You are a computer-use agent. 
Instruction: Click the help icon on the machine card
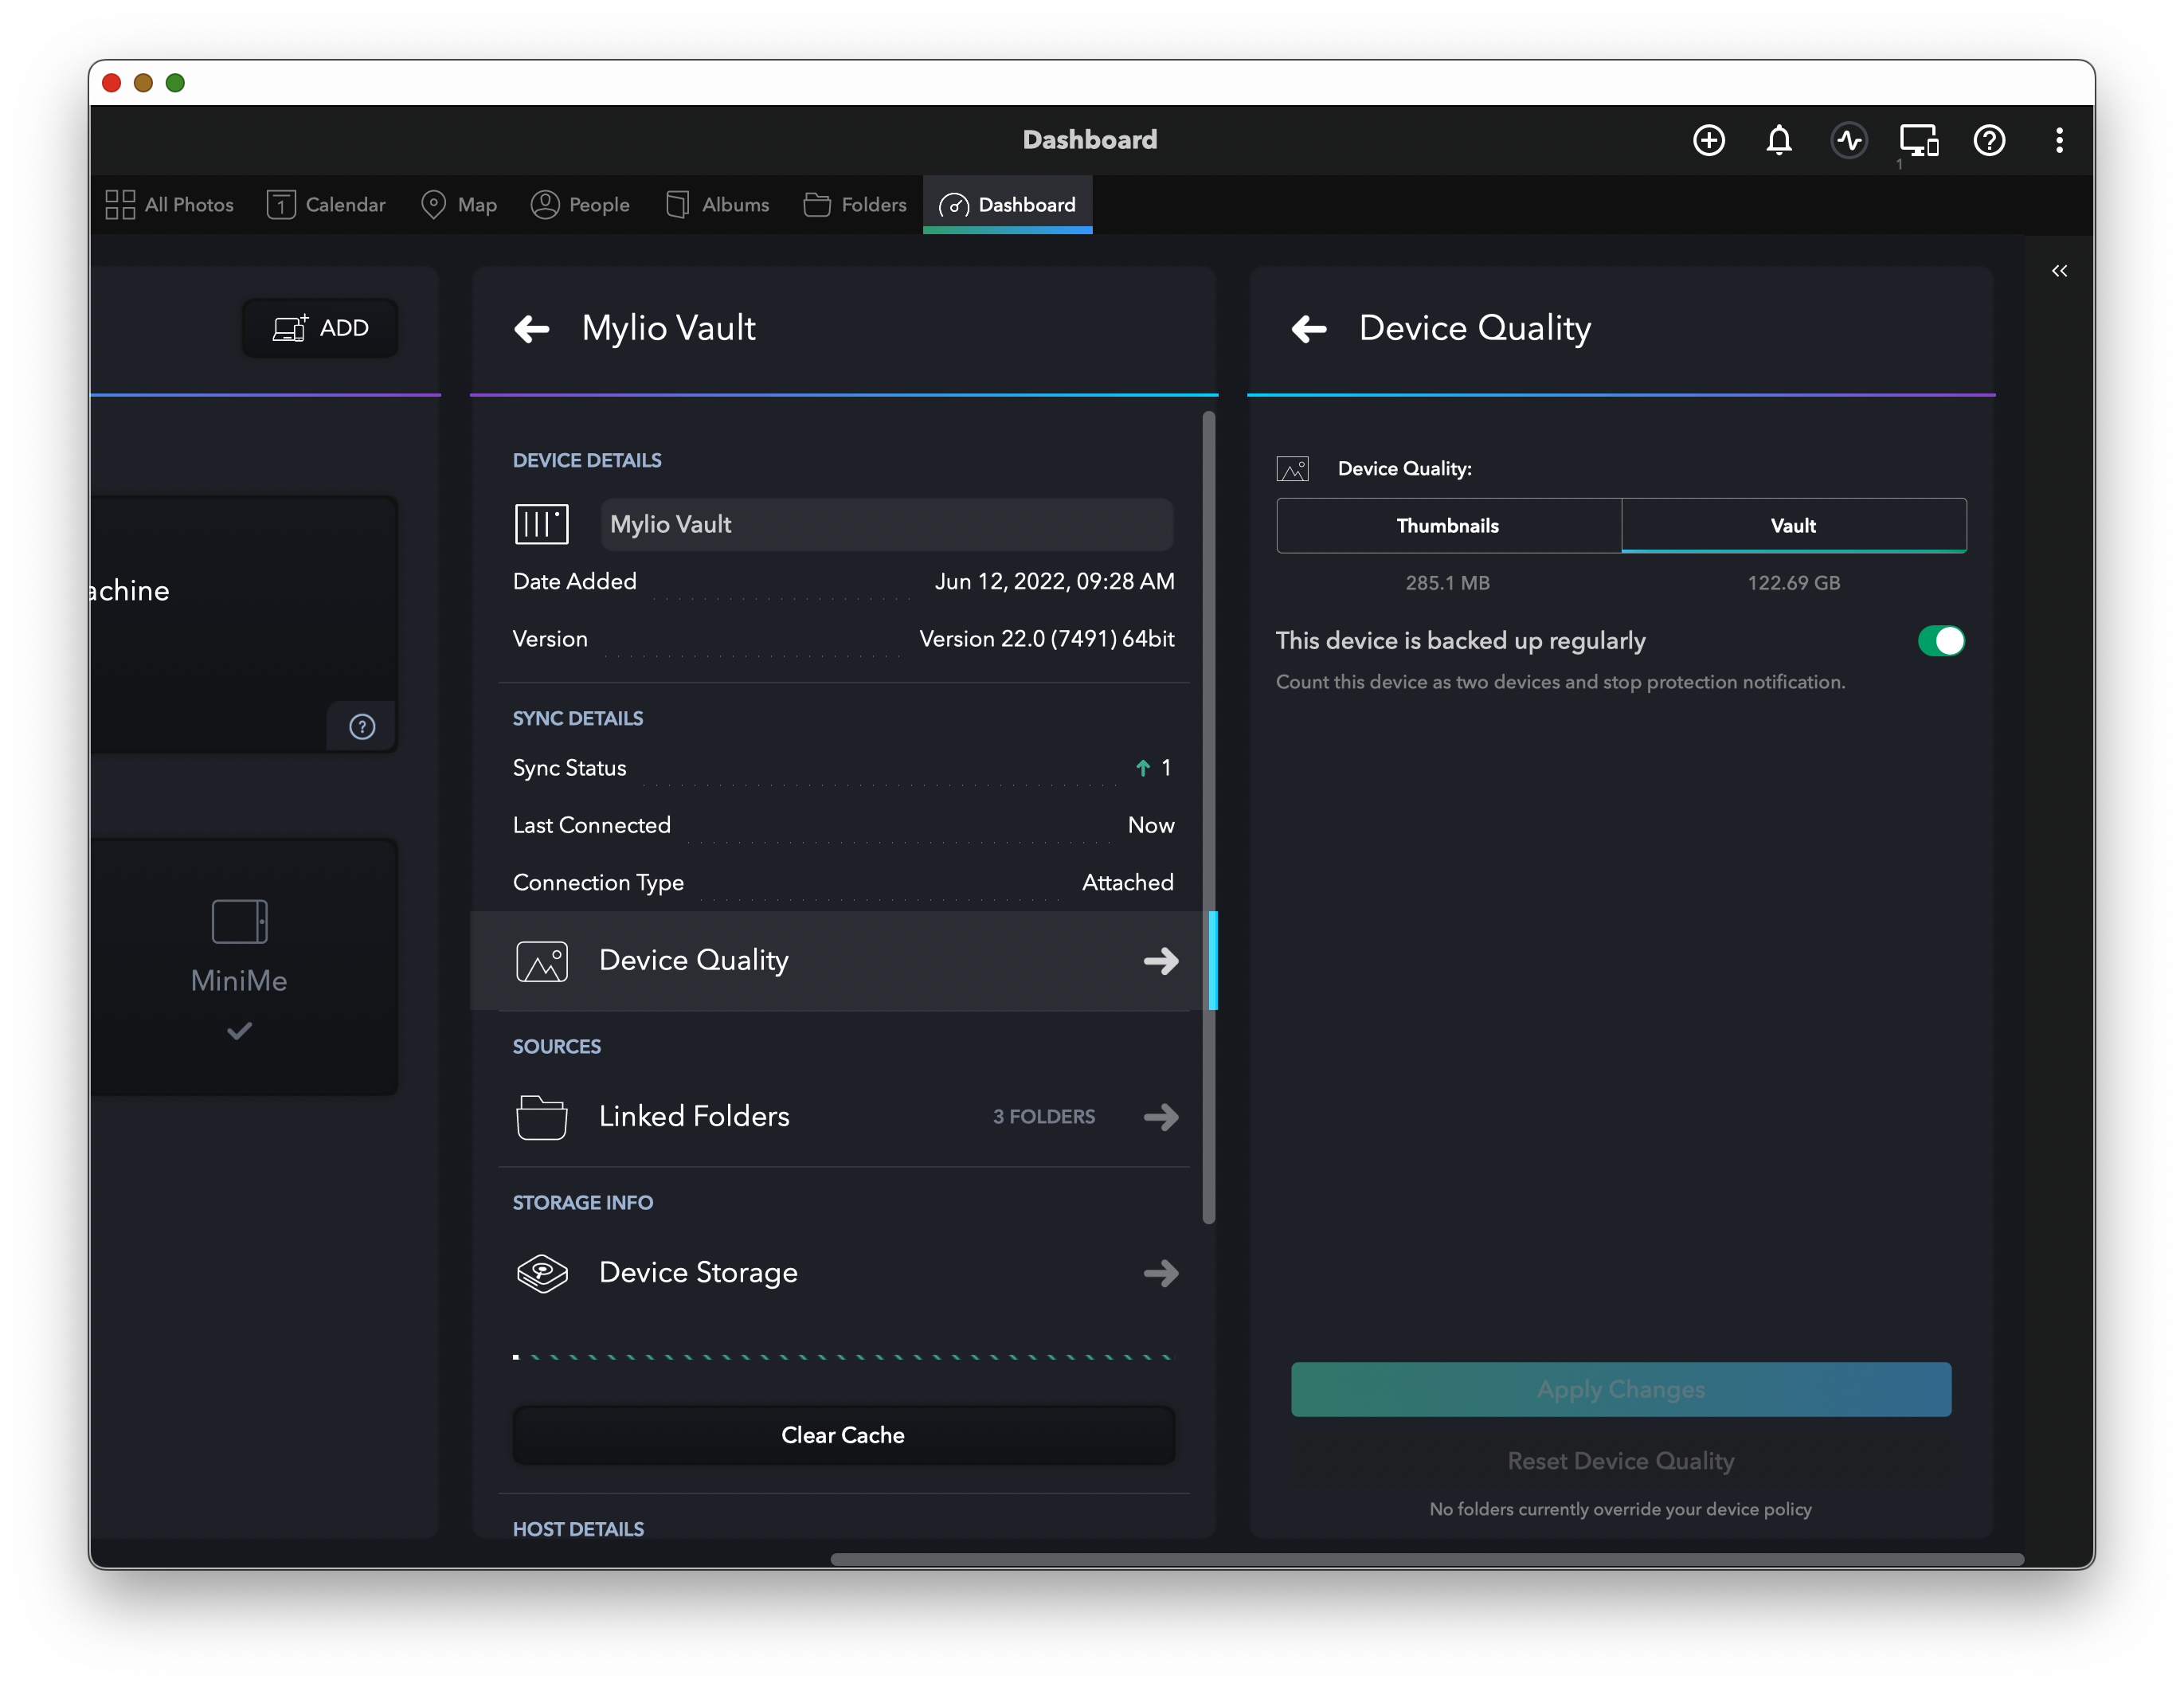point(362,727)
